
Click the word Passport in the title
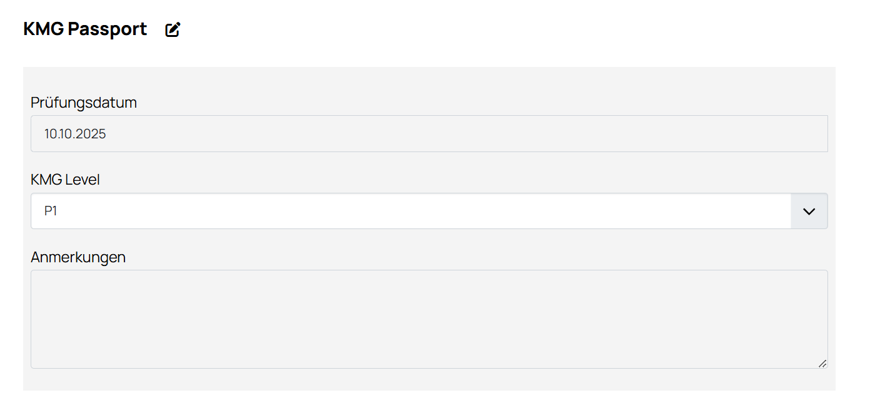click(x=108, y=29)
